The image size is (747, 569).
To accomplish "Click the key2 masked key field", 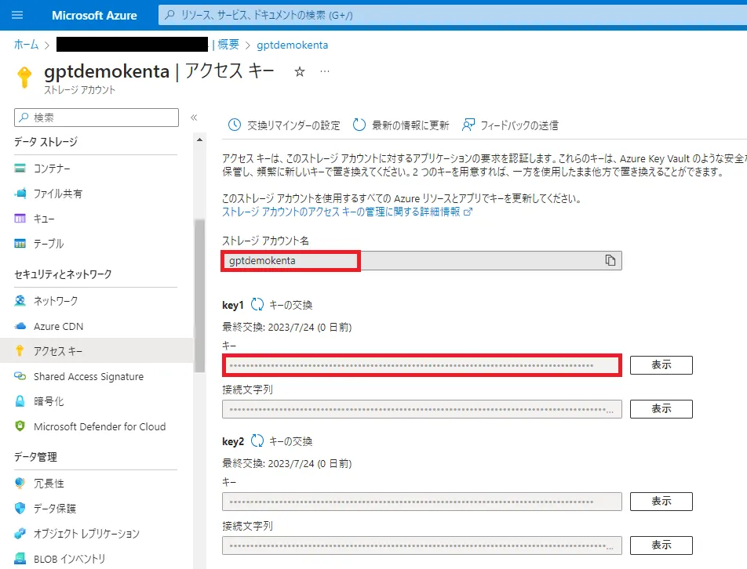I will pos(421,502).
